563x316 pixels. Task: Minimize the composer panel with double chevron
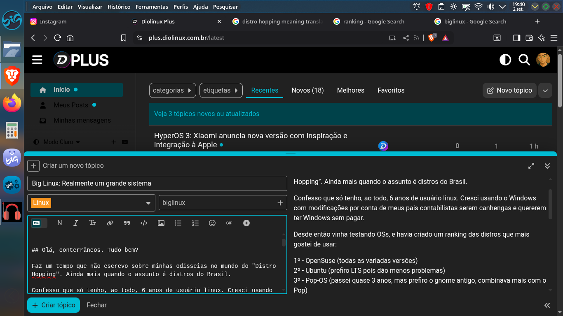pos(547,166)
